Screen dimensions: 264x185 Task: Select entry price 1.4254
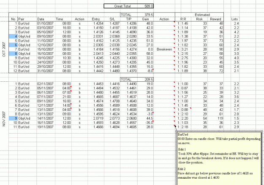point(96,24)
